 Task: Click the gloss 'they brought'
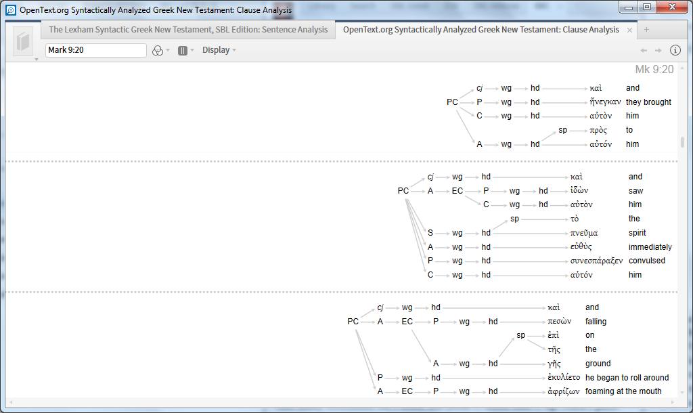(648, 102)
